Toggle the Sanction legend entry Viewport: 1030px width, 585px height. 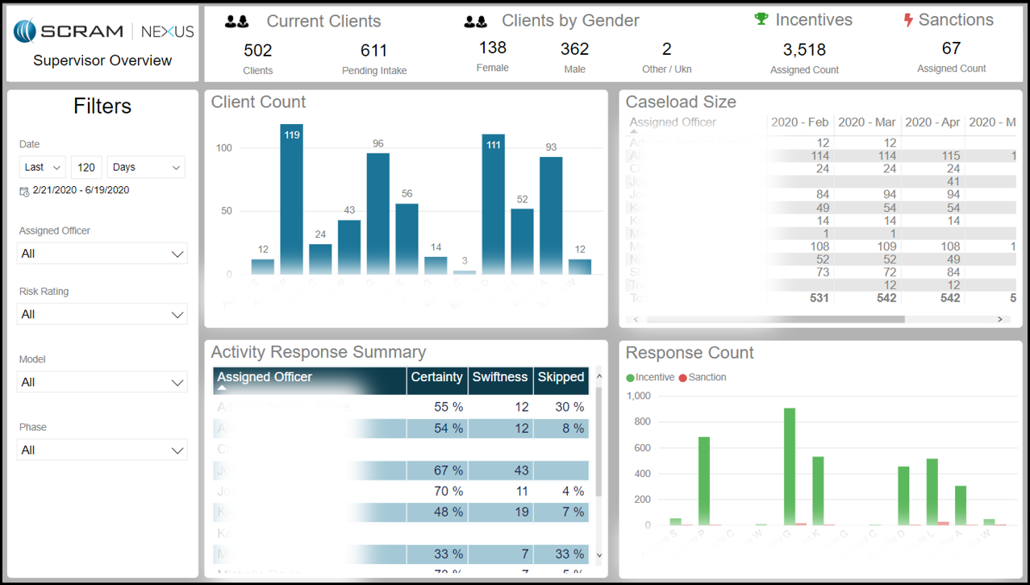(703, 377)
